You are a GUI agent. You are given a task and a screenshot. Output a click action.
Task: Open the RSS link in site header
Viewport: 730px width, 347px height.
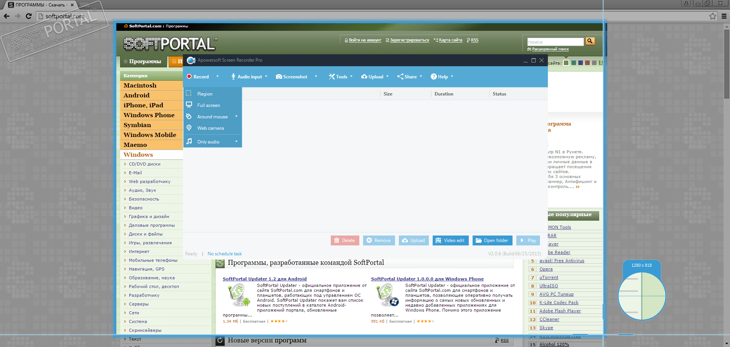[x=474, y=40]
